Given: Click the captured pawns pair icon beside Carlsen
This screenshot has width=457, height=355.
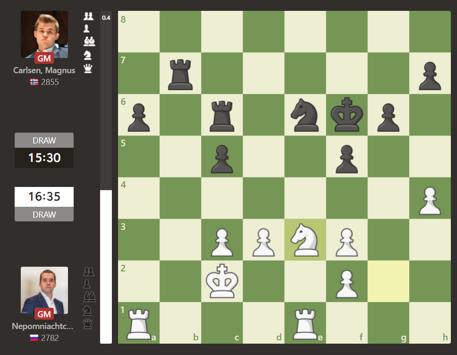Looking at the screenshot, I should 88,16.
